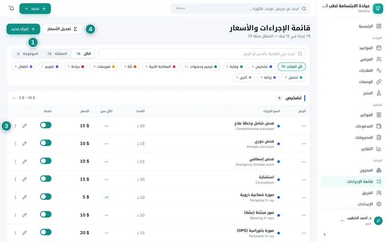Filter by تشخيص category chip
The width and height of the screenshot is (388, 242).
[262, 66]
